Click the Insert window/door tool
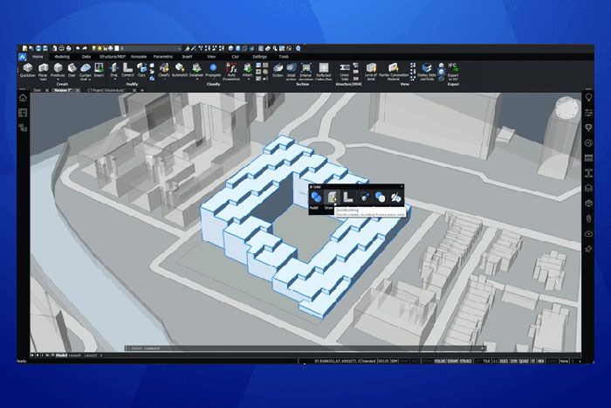The height and width of the screenshot is (408, 611). [99, 70]
